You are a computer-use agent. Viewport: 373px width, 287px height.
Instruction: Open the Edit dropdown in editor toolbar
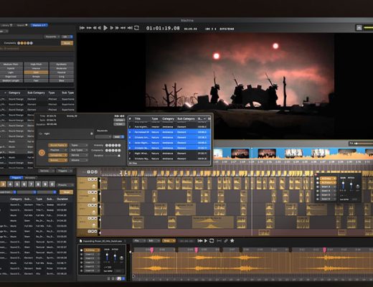click(x=153, y=240)
